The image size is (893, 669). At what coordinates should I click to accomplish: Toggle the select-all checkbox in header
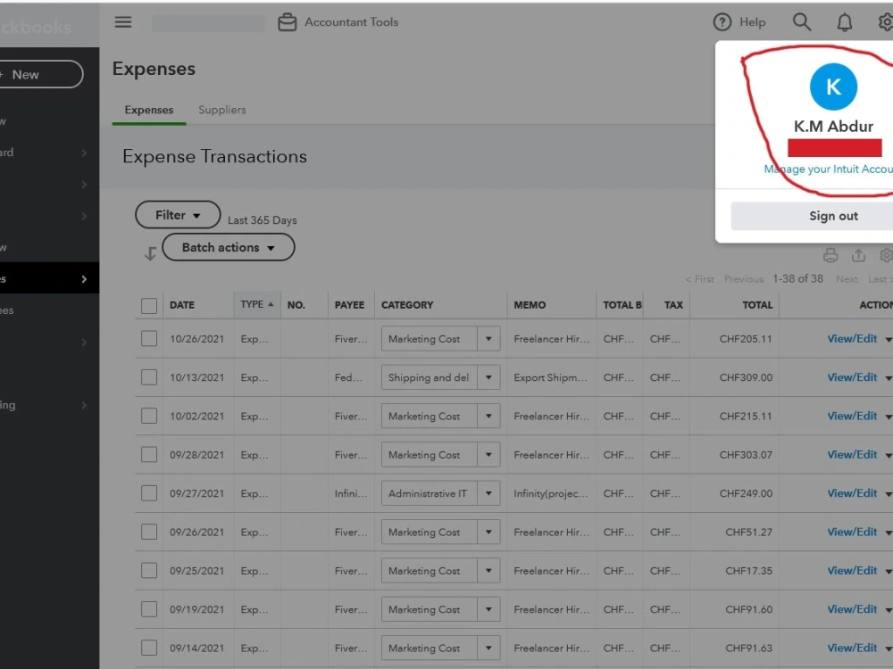pyautogui.click(x=149, y=305)
